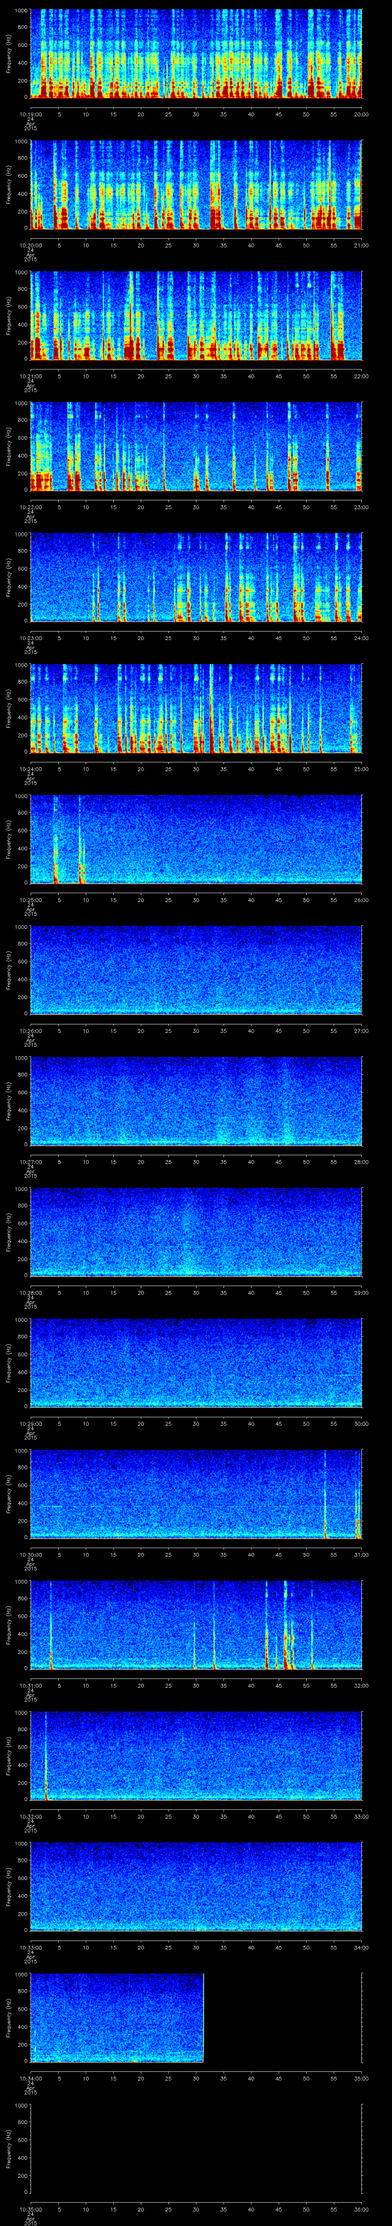This screenshot has width=392, height=2226.
Task: Click the "10:35:00" start time label
Action: point(31,2209)
